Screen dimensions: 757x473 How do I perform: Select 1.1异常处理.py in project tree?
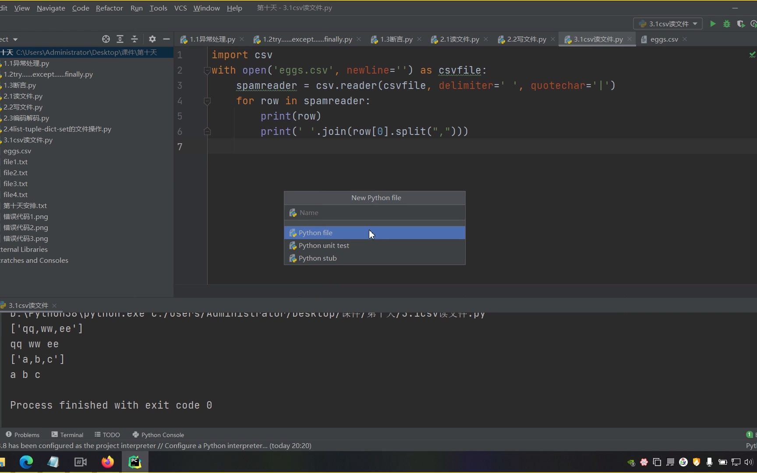[x=26, y=63]
